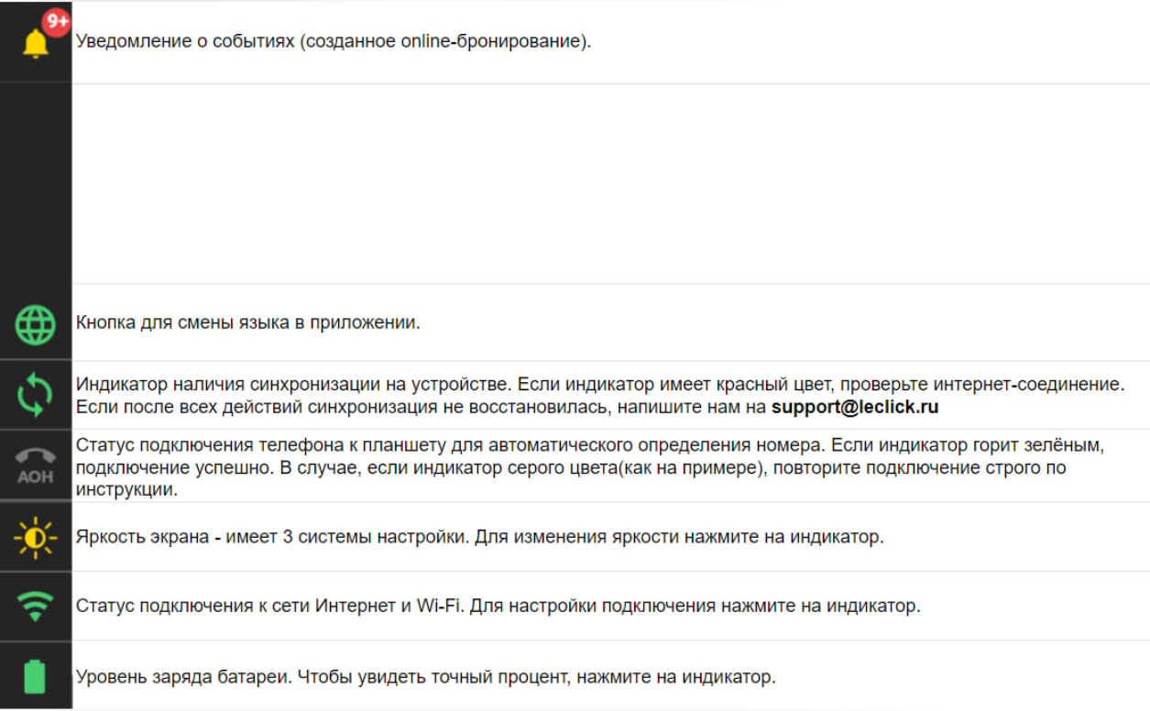Click the blank white area below notifications row
1150x711 pixels.
605,183
